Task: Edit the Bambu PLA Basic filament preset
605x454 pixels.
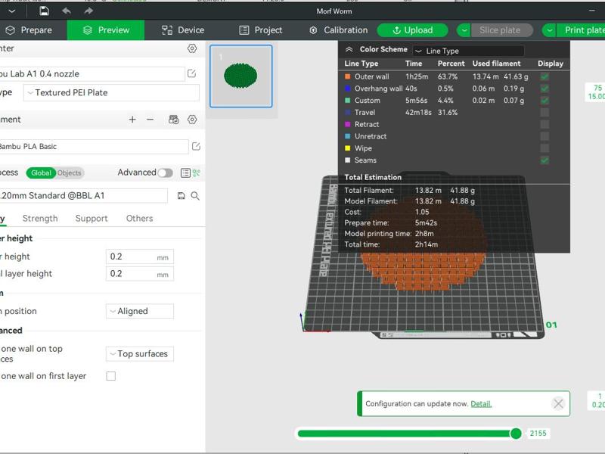Action: pyautogui.click(x=196, y=146)
